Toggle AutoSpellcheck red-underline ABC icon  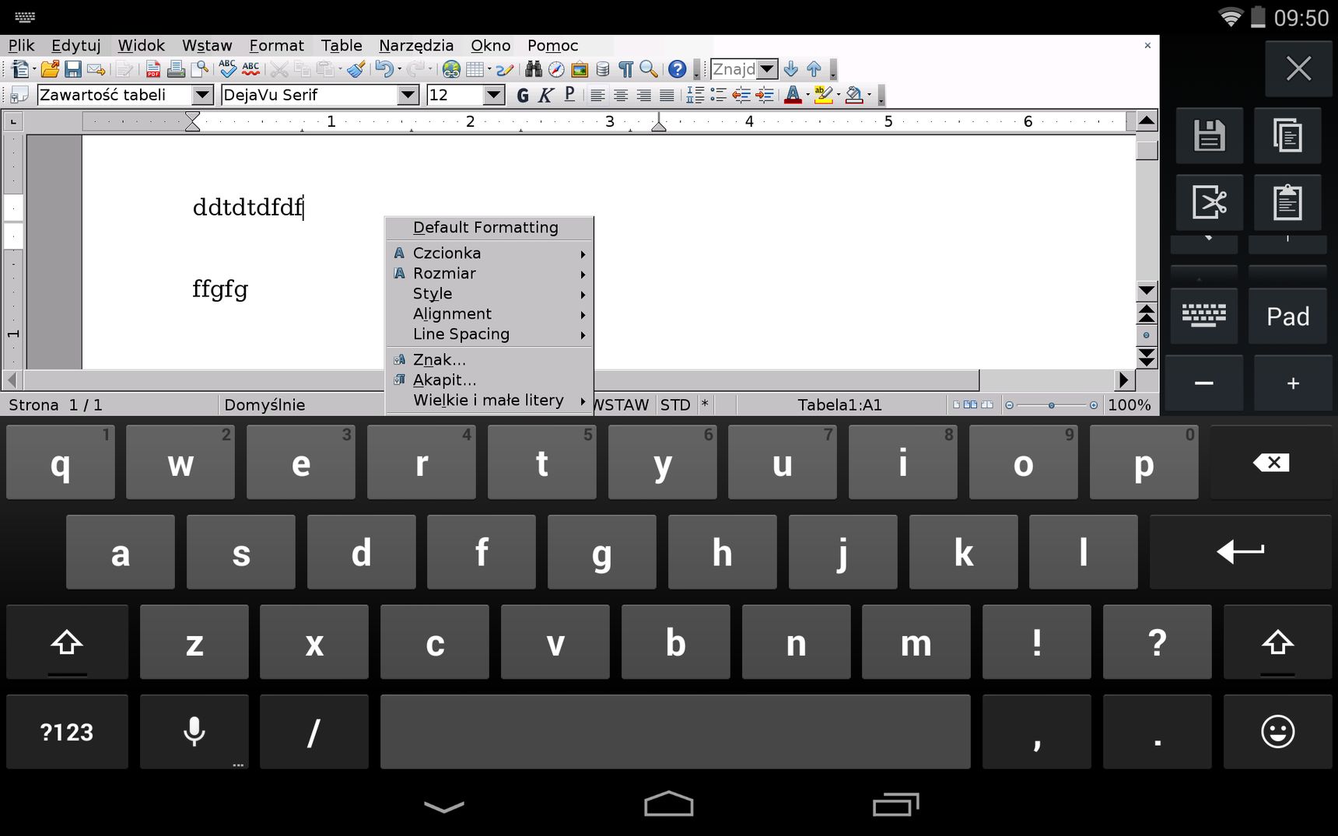[250, 69]
